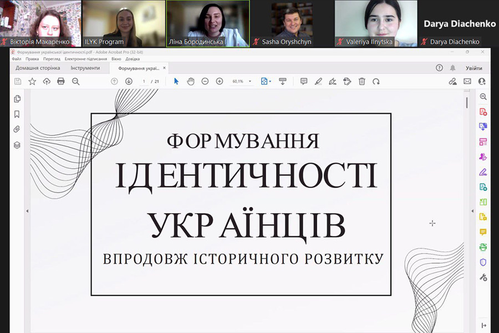The image size is (499, 333).
Task: Open the Fill & Sign pen tool in right pane
Action: coord(483,172)
